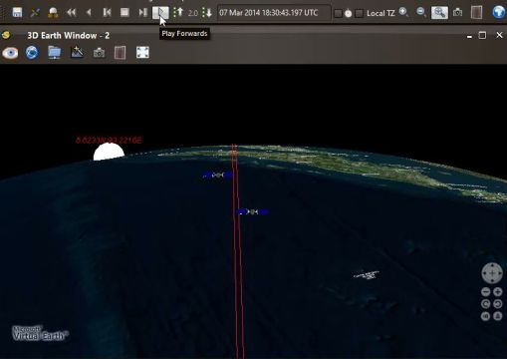Click the Play Forwards button
Image resolution: width=507 pixels, height=359 pixels.
click(x=160, y=13)
